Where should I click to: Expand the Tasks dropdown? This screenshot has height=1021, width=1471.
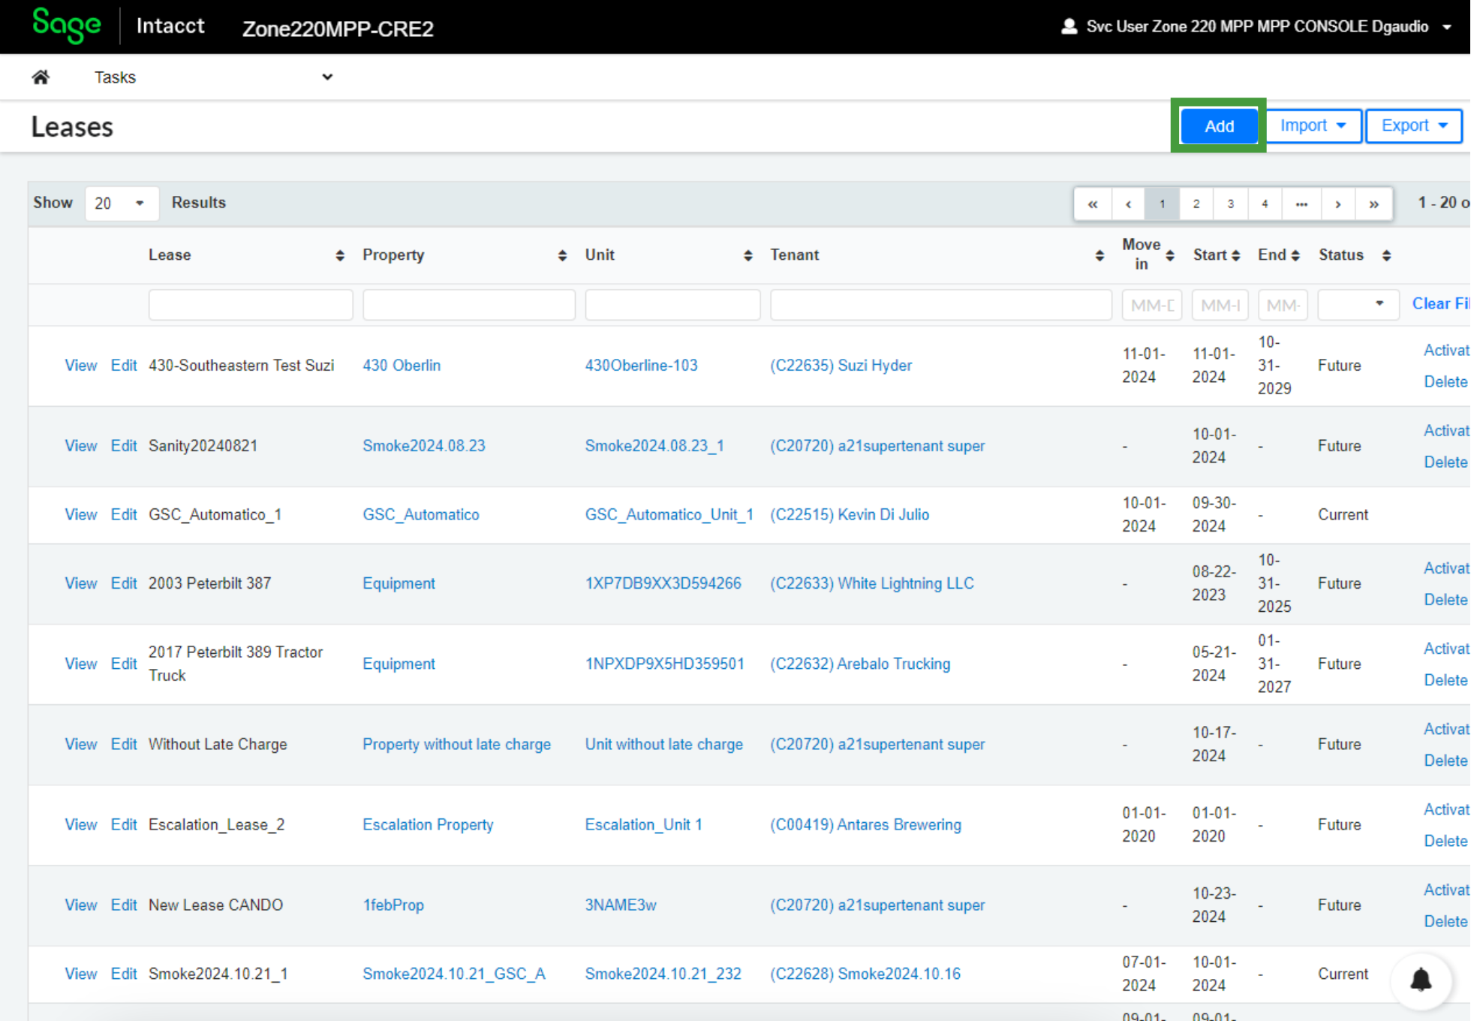(x=214, y=77)
